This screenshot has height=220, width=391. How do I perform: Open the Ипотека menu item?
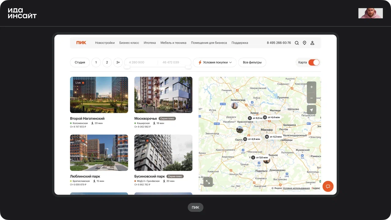[150, 43]
